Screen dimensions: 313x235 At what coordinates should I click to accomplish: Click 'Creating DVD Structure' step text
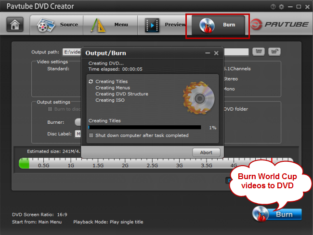click(122, 94)
